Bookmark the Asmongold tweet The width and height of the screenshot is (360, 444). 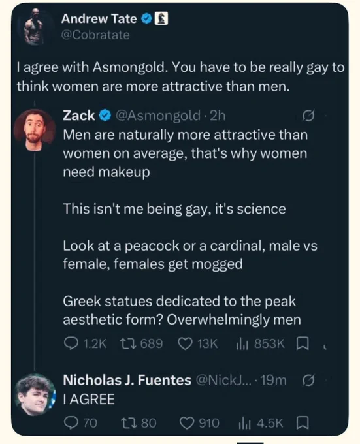pos(303,343)
